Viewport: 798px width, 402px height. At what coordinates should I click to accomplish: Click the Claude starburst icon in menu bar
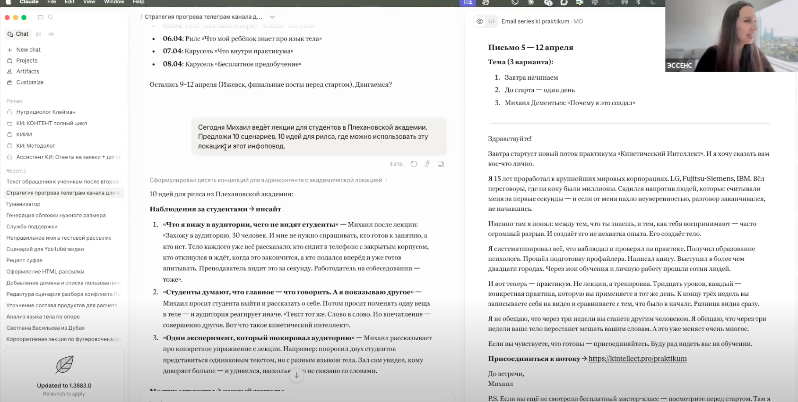coord(531,2)
